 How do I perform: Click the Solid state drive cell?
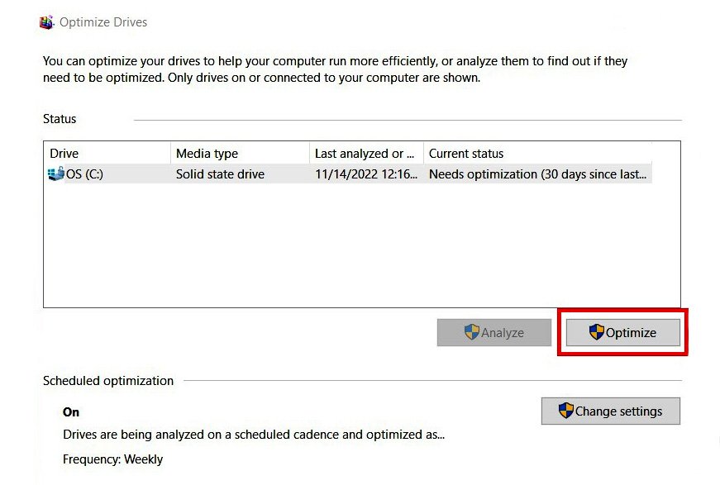click(x=220, y=174)
